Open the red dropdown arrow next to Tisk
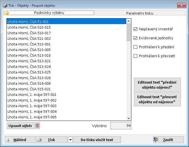 pyautogui.click(x=70, y=140)
